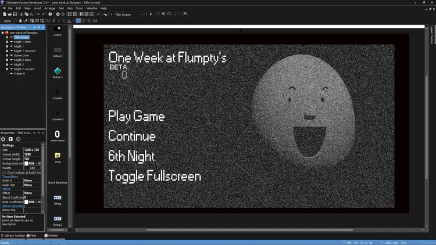Expand the Night 1 intro node

point(7,42)
